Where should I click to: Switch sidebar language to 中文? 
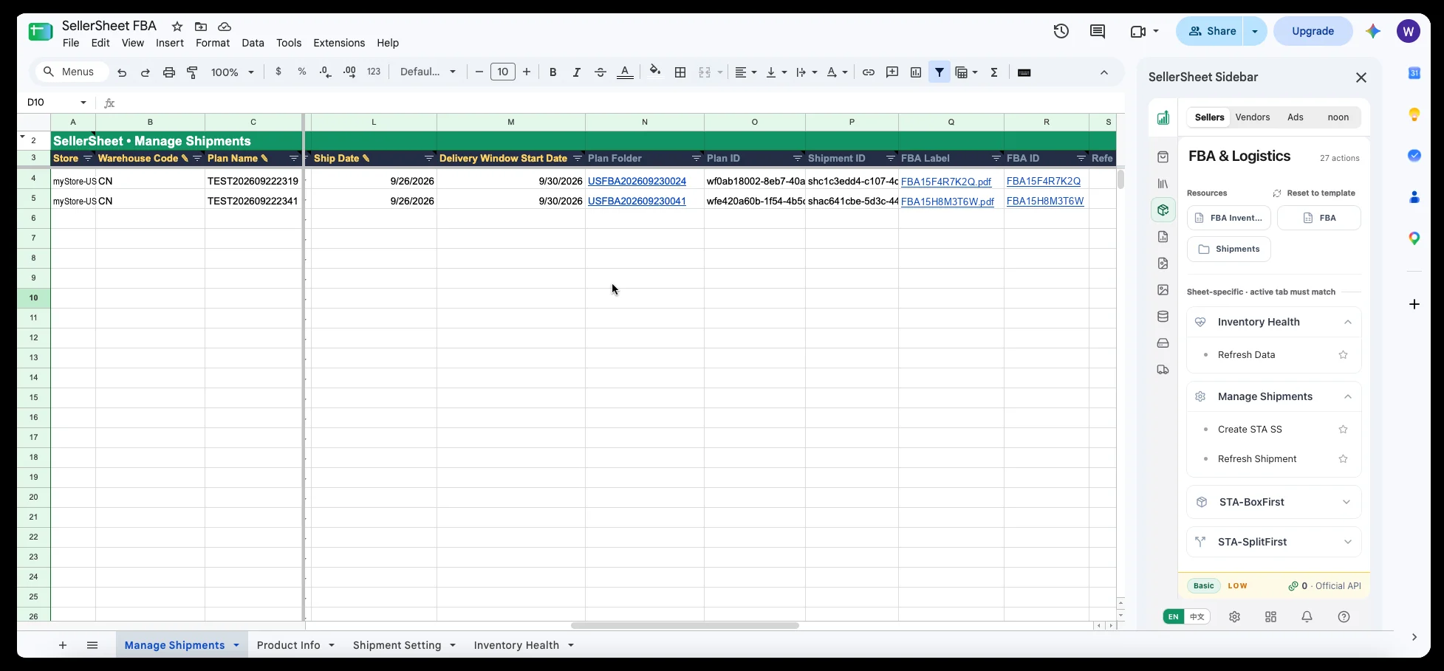coord(1197,617)
